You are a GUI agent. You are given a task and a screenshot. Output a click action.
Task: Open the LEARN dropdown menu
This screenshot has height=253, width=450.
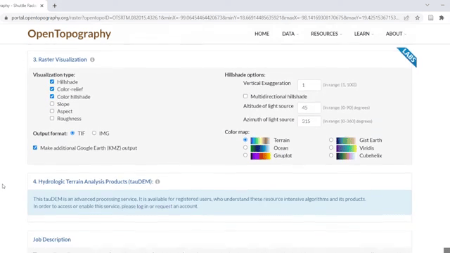[x=364, y=34]
